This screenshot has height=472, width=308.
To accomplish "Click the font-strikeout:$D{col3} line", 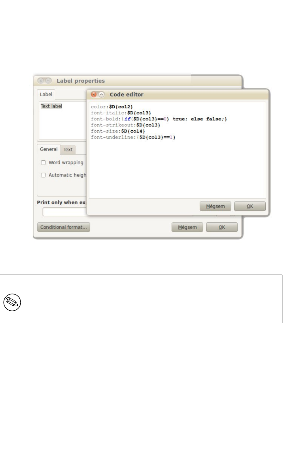I will [126, 125].
